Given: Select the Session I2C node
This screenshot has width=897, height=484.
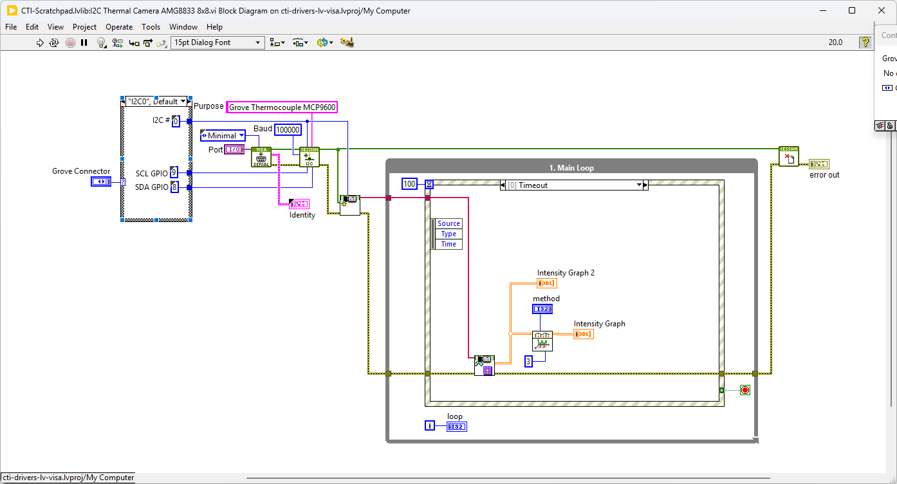Looking at the screenshot, I should pos(309,157).
